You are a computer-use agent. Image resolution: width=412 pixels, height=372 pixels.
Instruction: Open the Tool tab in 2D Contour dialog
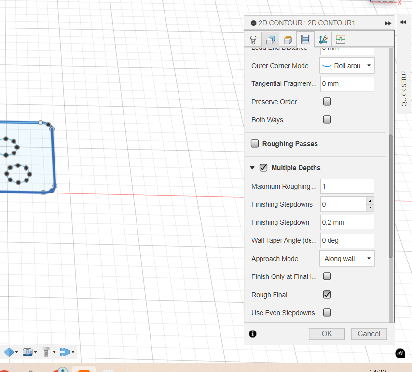253,40
